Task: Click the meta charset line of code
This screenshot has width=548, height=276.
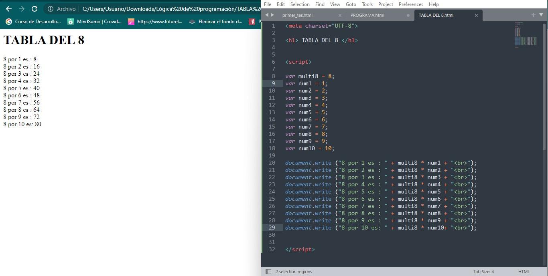Action: coord(321,26)
